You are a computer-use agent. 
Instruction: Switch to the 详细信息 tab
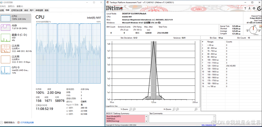pos(39,10)
